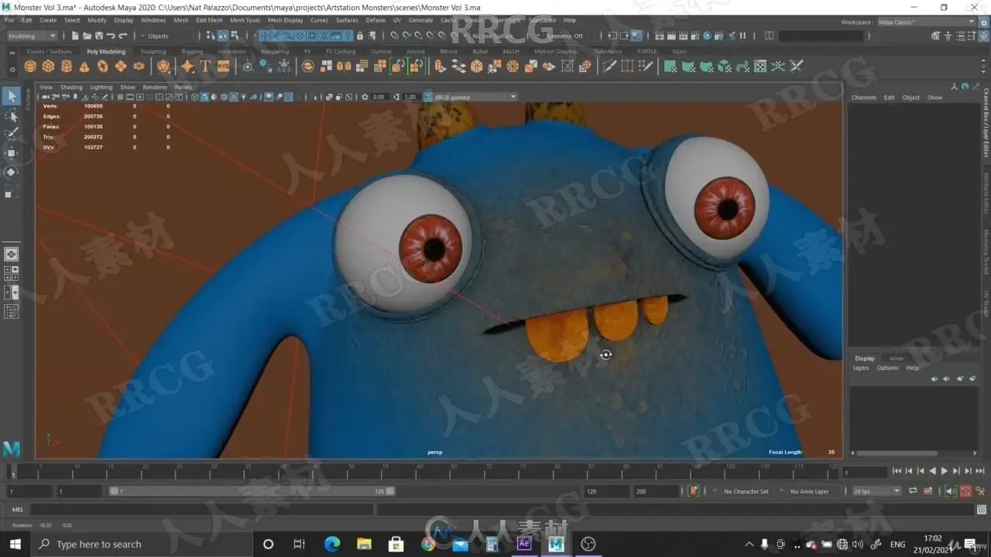
Task: Open the Script Editor icon
Action: (982, 510)
